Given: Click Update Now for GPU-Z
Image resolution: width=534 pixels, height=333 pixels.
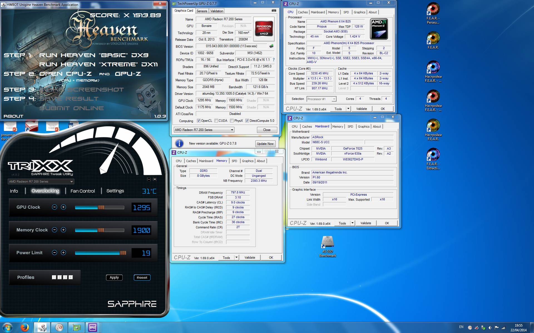Looking at the screenshot, I should [x=265, y=144].
